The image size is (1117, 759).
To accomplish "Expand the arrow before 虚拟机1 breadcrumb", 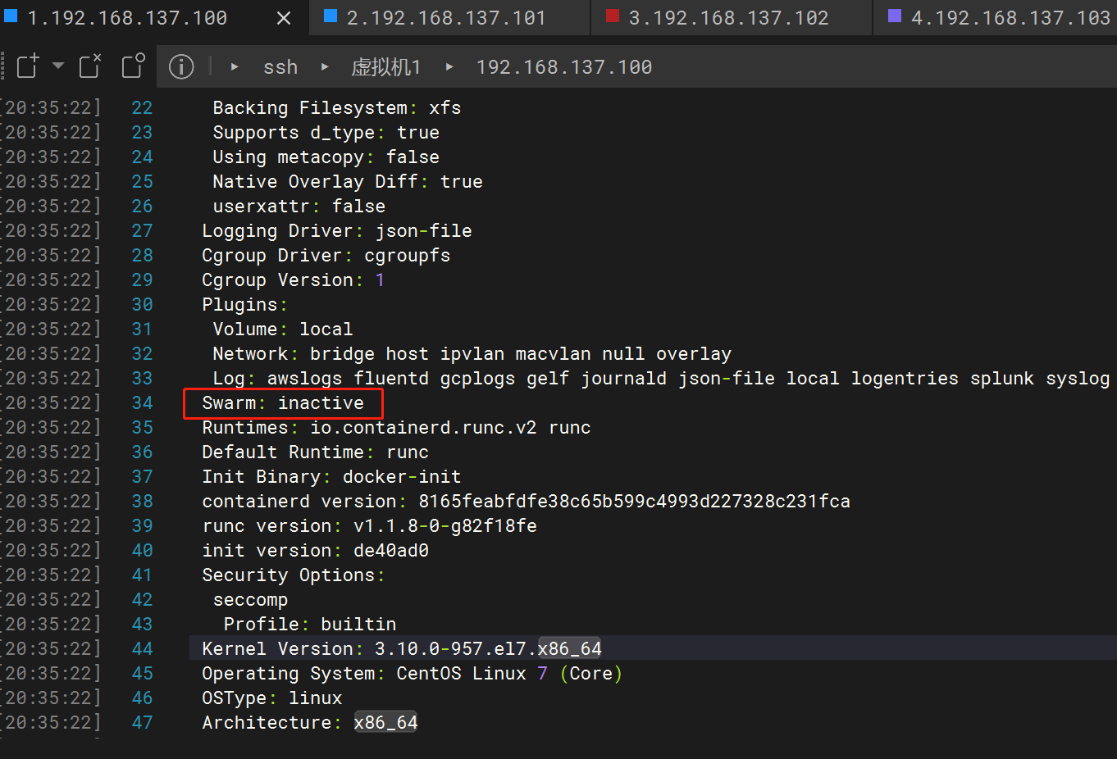I will [x=325, y=67].
